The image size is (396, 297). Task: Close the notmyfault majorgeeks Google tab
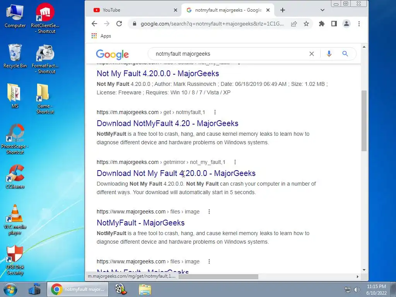268,10
